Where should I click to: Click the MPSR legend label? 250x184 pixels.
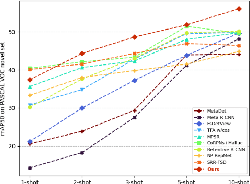pos(213,137)
